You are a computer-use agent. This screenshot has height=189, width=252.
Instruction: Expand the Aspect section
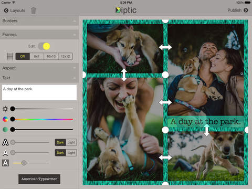(39, 68)
